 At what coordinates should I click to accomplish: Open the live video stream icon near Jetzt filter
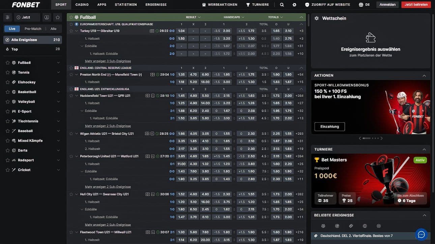(47, 17)
